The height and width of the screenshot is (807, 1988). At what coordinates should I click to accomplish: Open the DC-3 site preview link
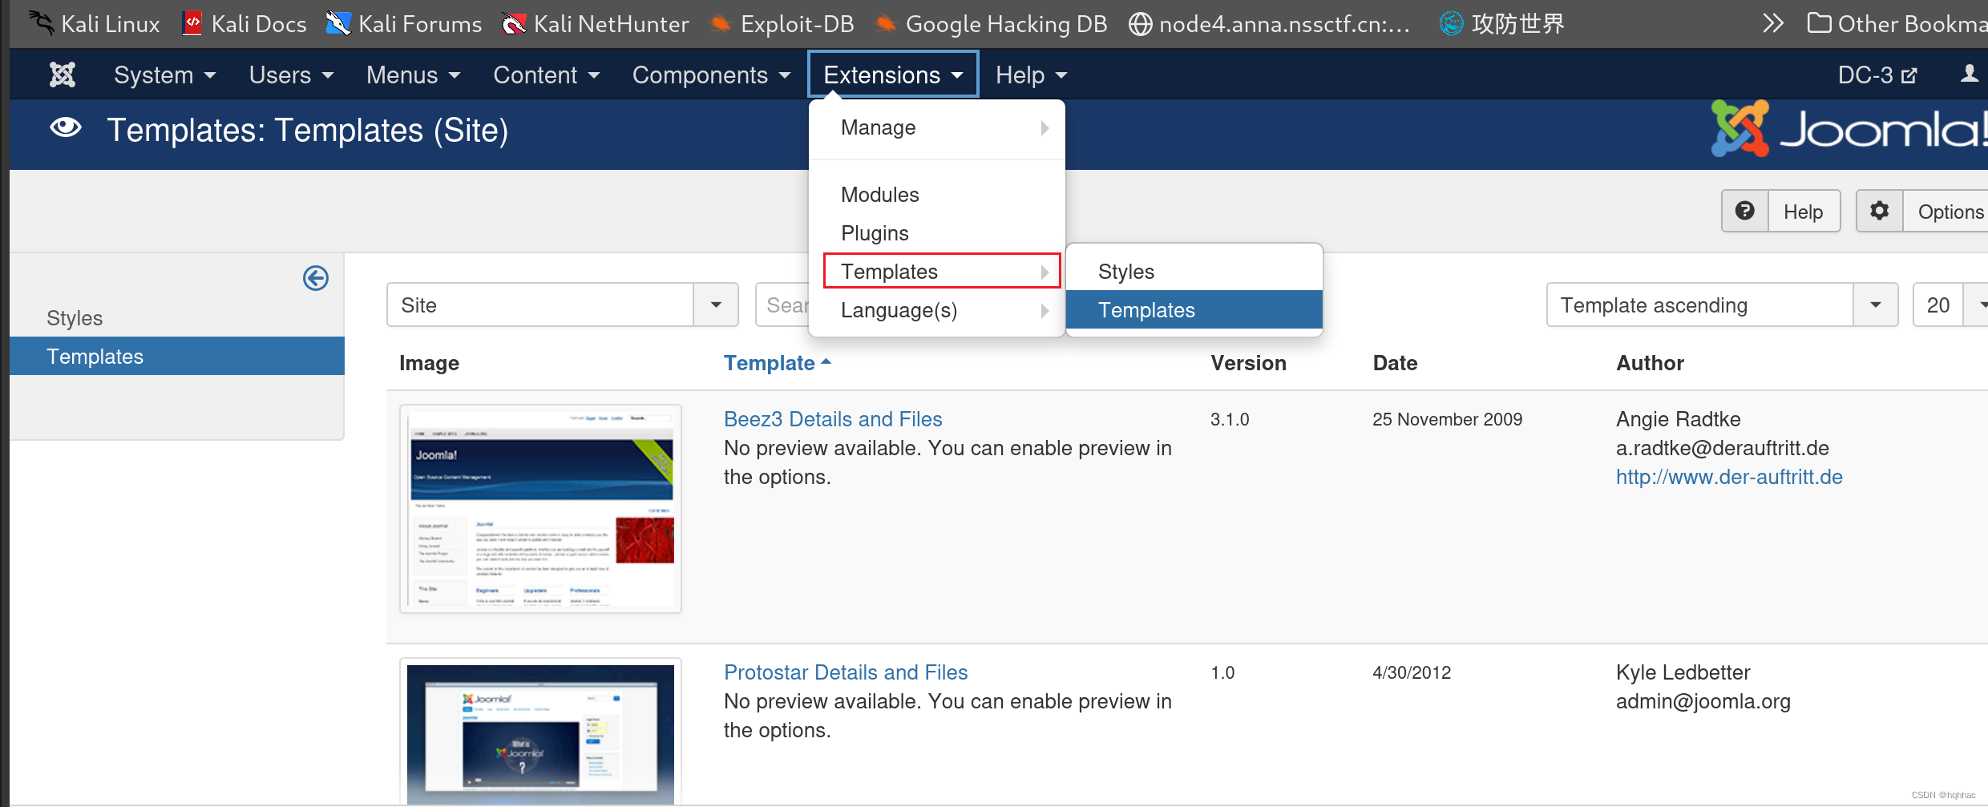pyautogui.click(x=1877, y=75)
